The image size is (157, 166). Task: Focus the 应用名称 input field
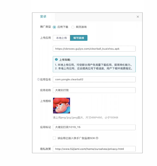pos(94,90)
